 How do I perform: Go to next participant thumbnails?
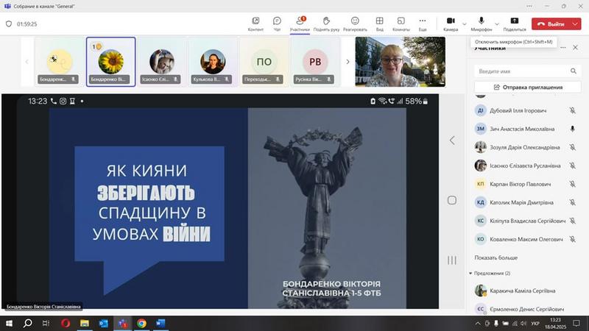click(348, 62)
